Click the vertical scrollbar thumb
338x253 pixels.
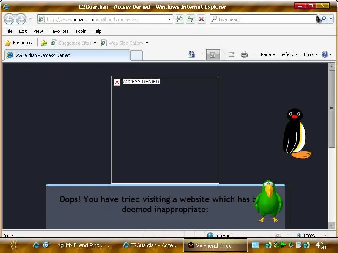click(x=332, y=109)
